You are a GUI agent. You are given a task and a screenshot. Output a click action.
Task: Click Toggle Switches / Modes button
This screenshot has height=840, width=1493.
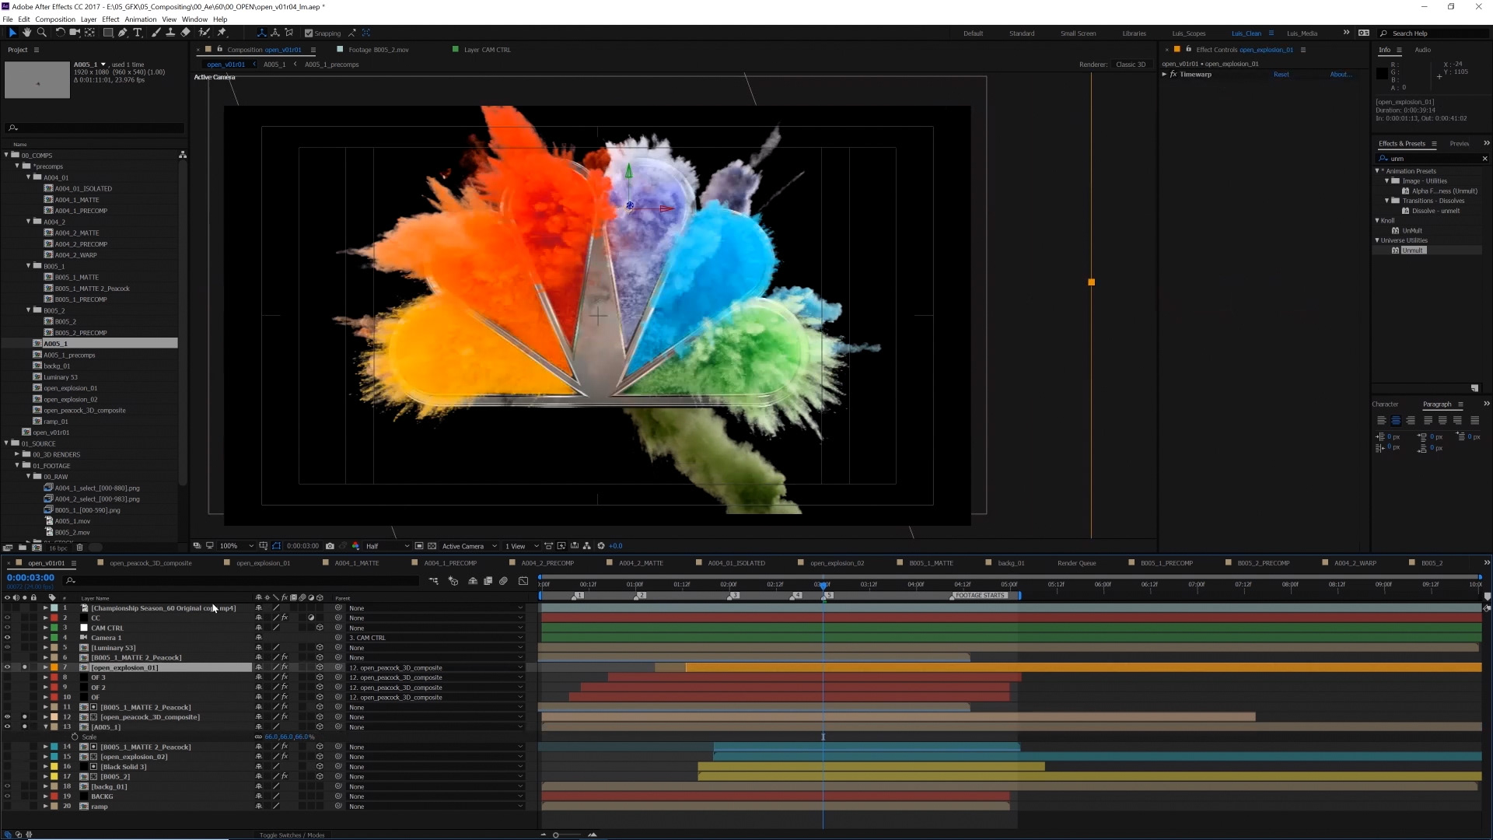pos(292,835)
